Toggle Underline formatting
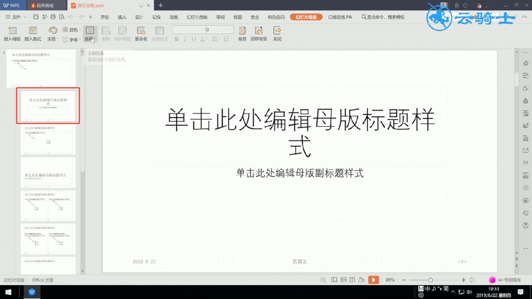This screenshot has width=532, height=299. (194, 39)
